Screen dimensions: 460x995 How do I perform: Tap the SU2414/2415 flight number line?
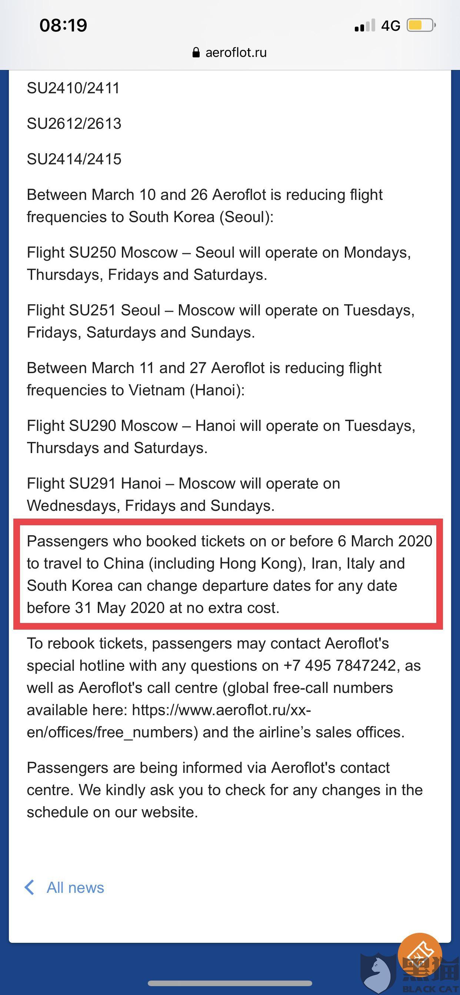[x=74, y=159]
